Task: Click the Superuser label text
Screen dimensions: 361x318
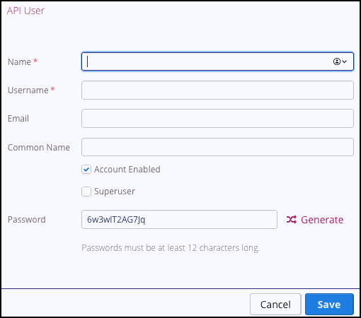Action: click(115, 192)
